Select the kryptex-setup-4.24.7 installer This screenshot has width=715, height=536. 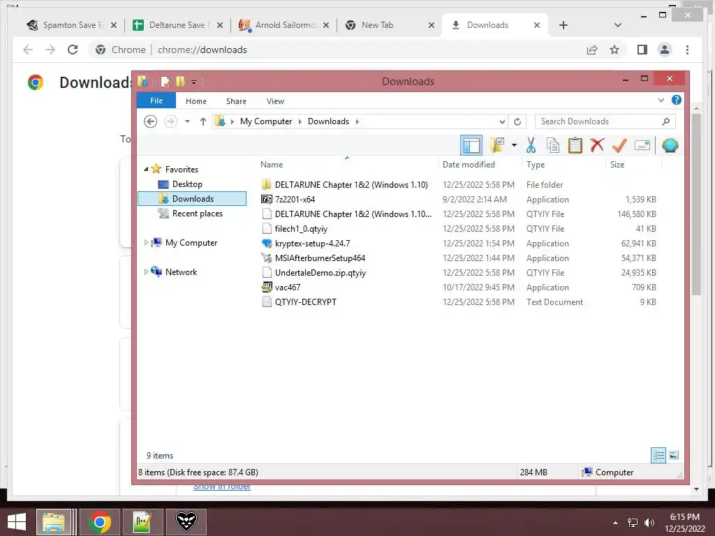(x=312, y=244)
